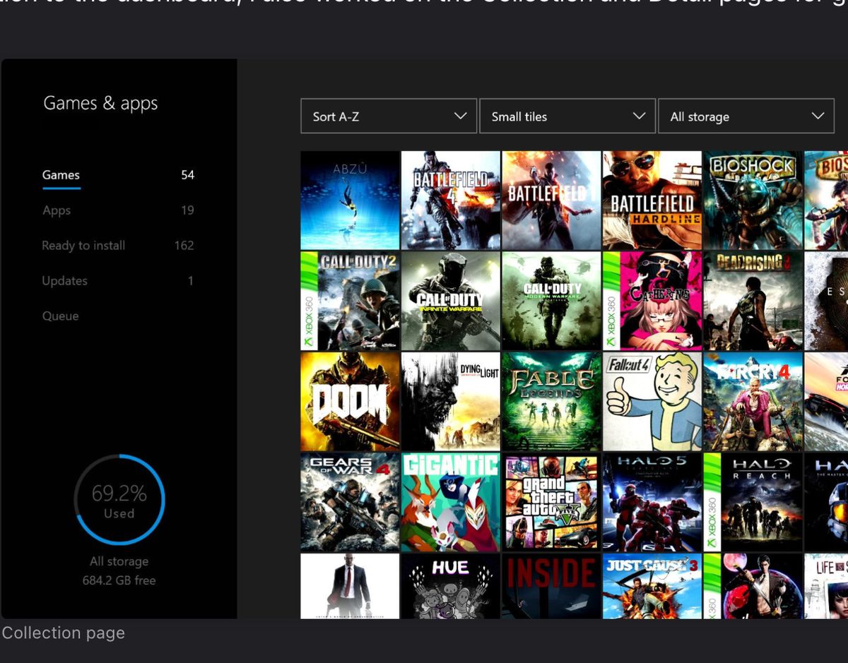Open the Just Cause 3 tile

click(x=652, y=586)
